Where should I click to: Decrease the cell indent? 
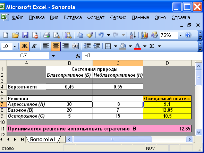click(x=87, y=46)
